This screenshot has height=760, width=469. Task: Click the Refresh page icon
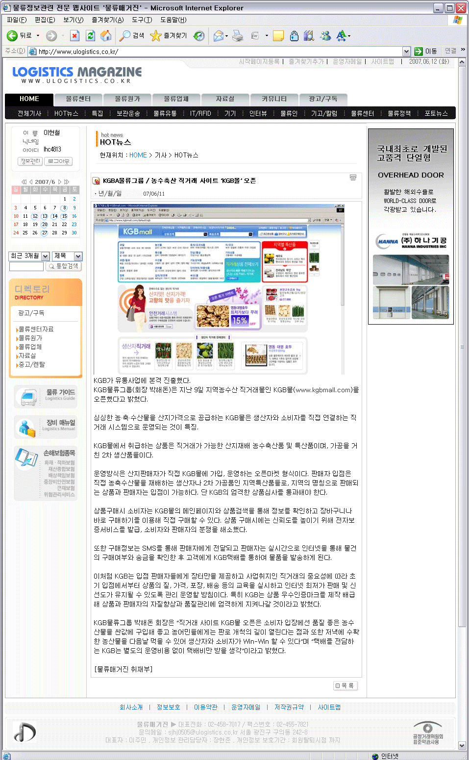[x=90, y=35]
